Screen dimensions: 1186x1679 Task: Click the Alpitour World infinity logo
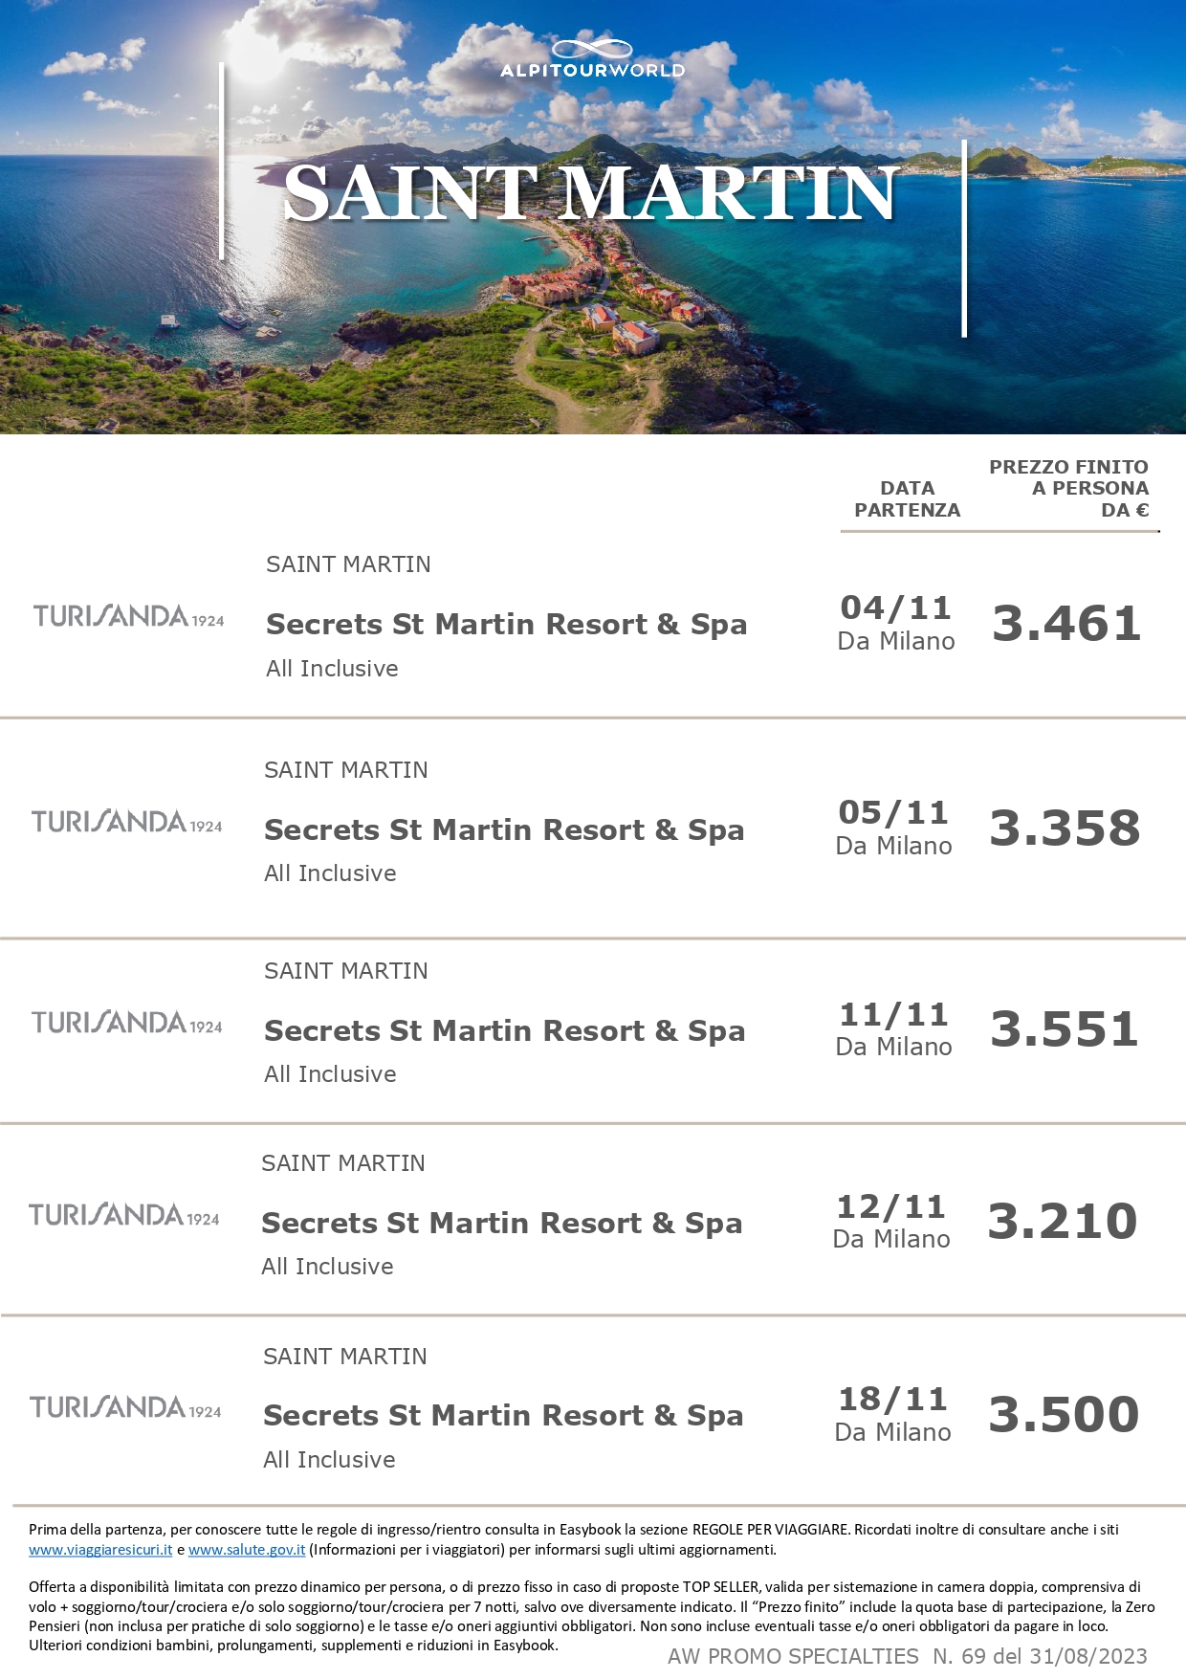click(592, 58)
